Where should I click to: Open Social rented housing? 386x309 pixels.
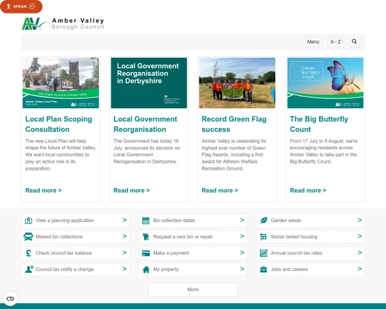294,237
